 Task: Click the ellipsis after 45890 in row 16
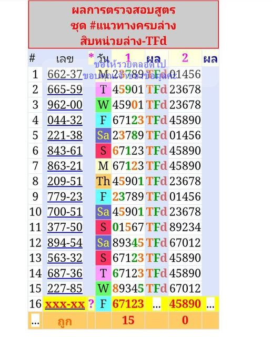pyautogui.click(x=210, y=304)
